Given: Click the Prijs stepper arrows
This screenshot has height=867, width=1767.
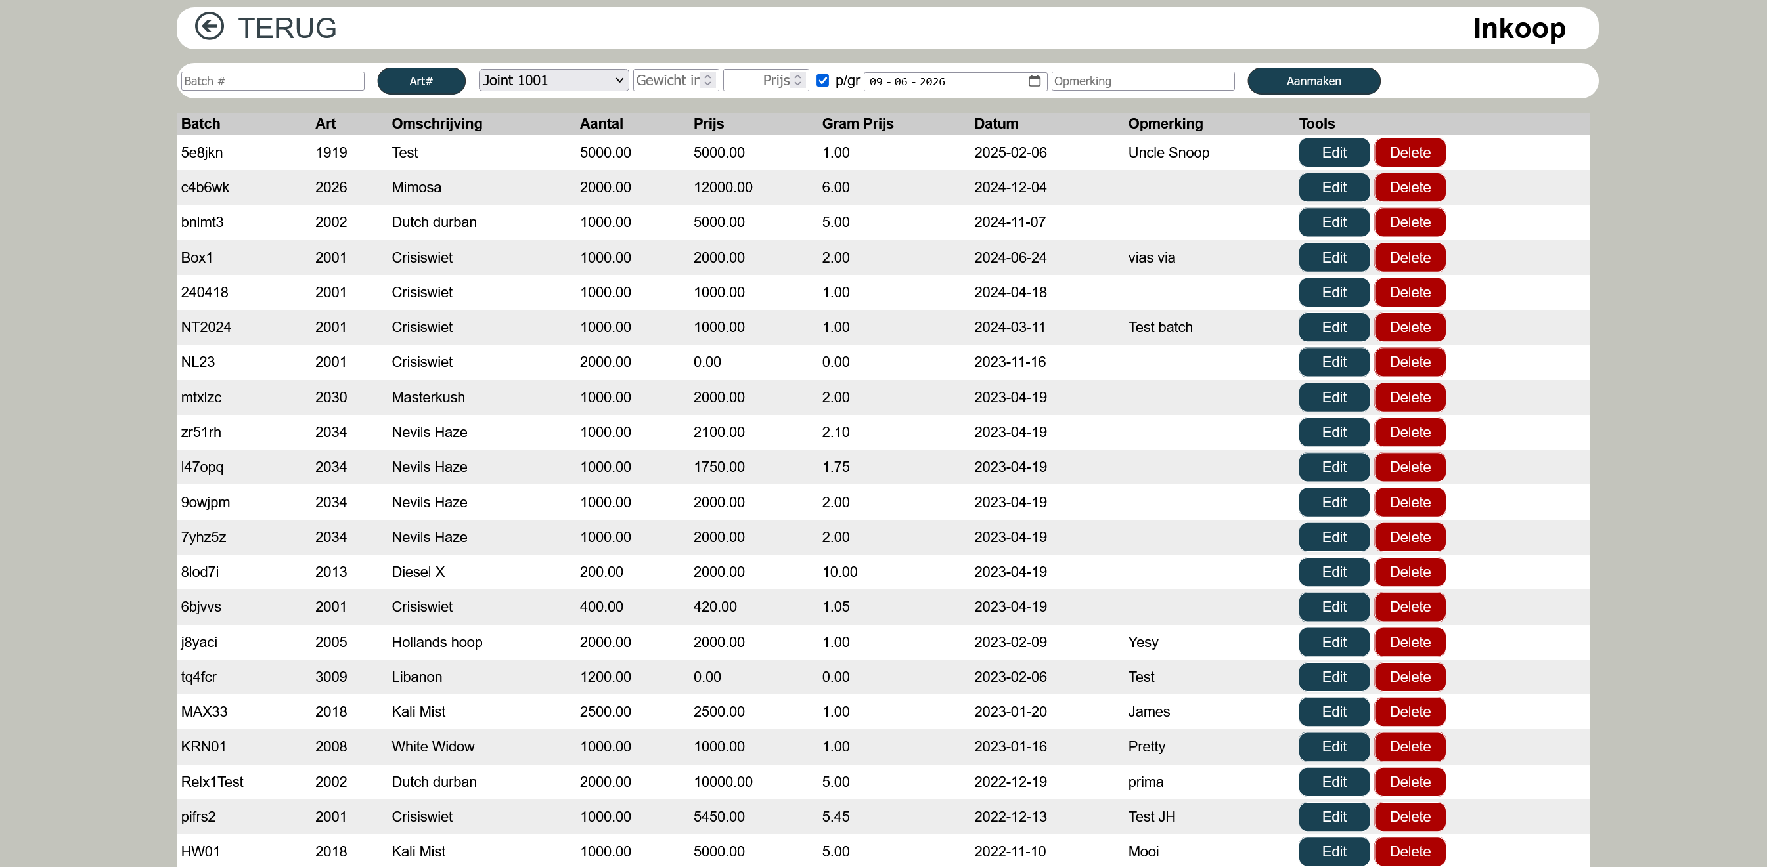Looking at the screenshot, I should point(797,80).
